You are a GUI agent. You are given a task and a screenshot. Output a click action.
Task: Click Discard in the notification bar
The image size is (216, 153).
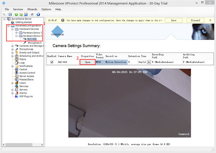click(x=195, y=20)
